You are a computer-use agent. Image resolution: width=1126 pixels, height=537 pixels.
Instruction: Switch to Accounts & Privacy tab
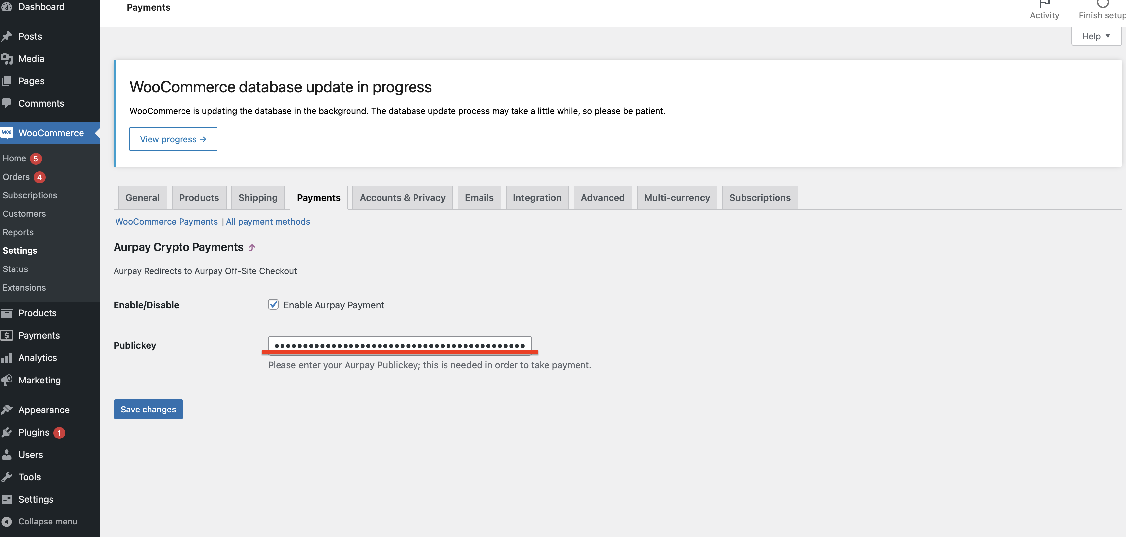[x=403, y=198]
